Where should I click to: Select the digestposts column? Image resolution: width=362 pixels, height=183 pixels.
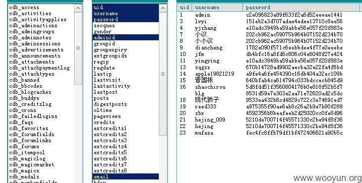(x=110, y=104)
